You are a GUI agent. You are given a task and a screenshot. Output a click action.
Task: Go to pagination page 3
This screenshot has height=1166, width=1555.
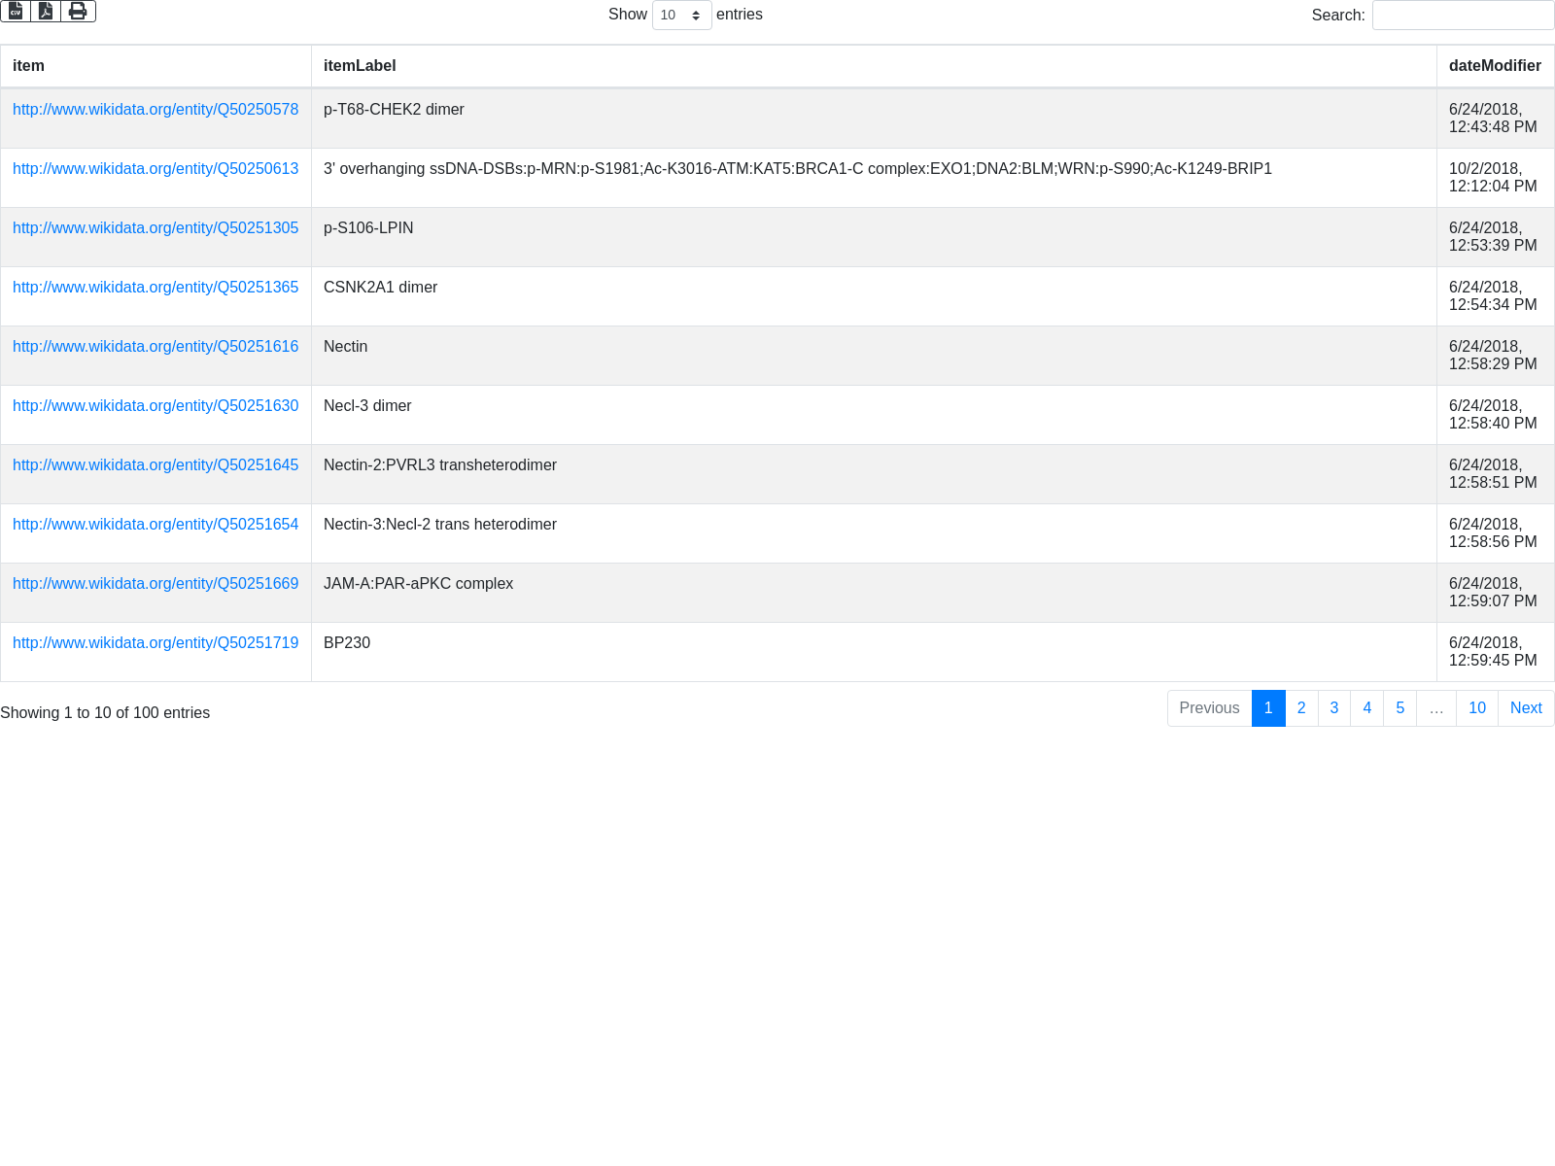point(1334,708)
